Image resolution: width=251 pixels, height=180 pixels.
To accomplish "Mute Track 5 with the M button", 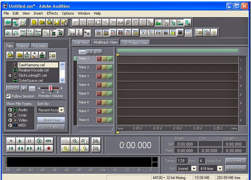I will click(x=110, y=94).
